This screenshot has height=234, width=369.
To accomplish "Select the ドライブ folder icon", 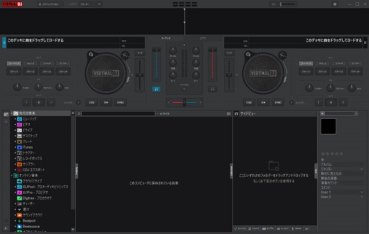I will 19,130.
